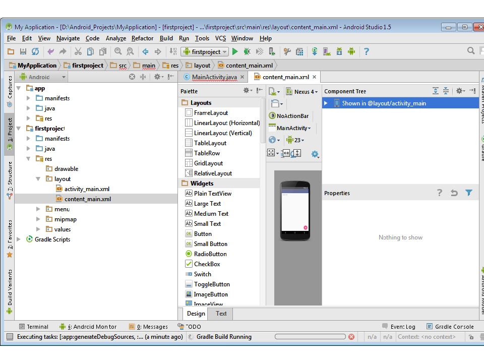This screenshot has width=484, height=363.
Task: Expand Shown in @layout/activity_main node
Action: 326,103
